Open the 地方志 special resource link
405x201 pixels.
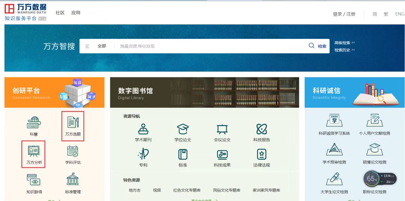[135, 190]
